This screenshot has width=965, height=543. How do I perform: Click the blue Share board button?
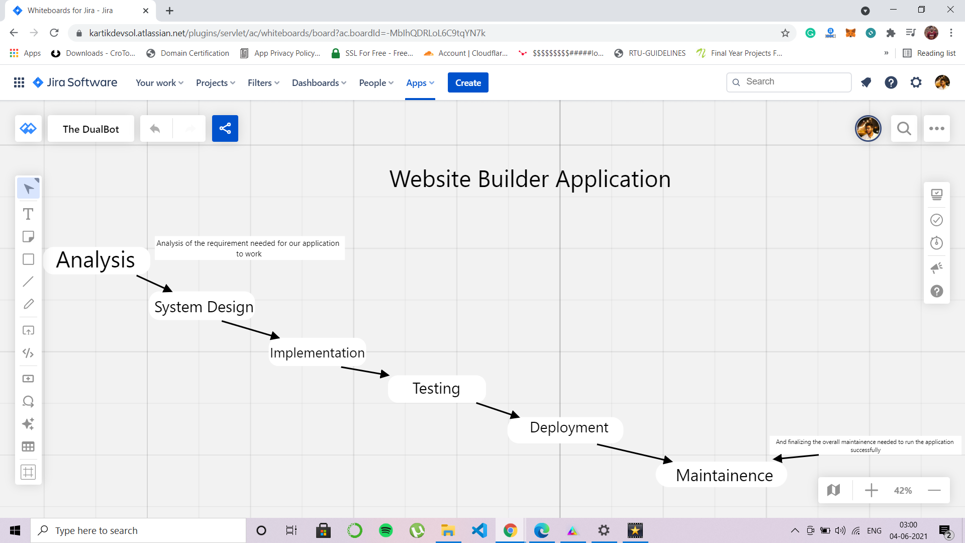tap(225, 129)
